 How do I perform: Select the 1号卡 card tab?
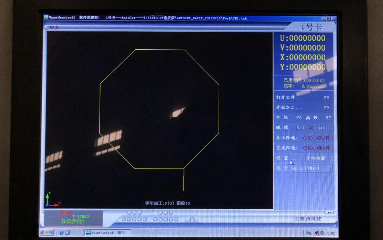click(x=311, y=27)
